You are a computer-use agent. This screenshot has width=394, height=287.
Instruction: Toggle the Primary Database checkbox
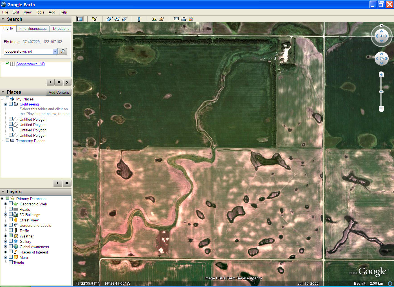pos(7,198)
